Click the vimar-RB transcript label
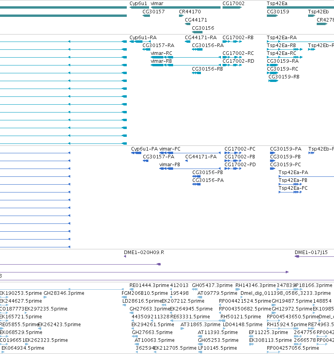This screenshot has height=354, width=334. tap(161, 61)
